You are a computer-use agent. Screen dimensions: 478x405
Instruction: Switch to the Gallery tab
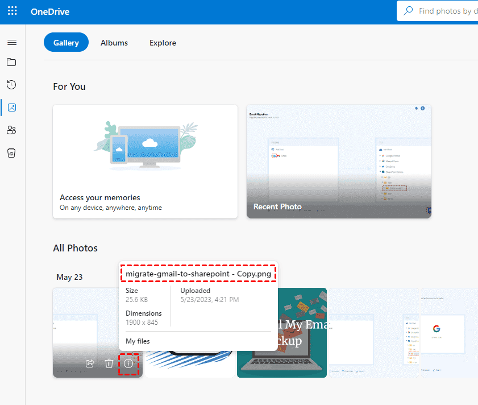[x=66, y=43]
